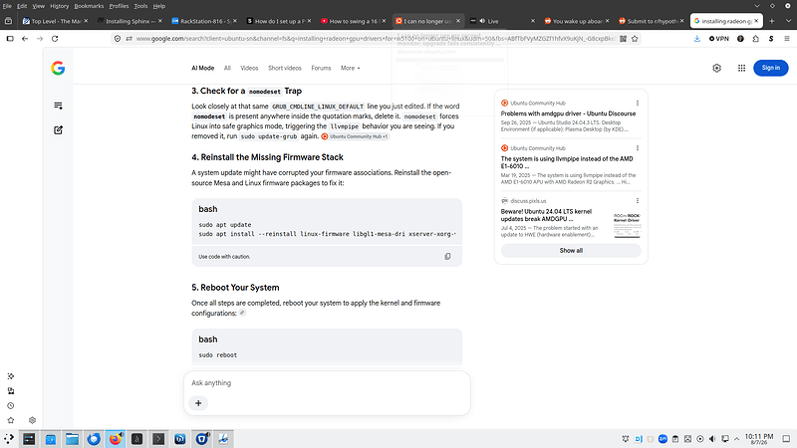Open the Bookmarks menu
The image size is (797, 448).
click(x=89, y=6)
